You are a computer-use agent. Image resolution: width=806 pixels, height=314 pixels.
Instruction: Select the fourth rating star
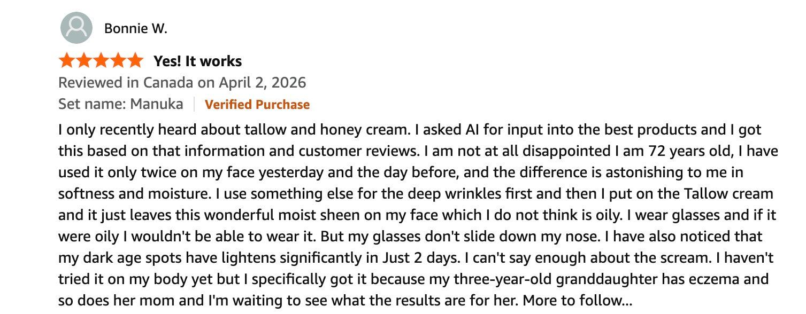click(118, 61)
